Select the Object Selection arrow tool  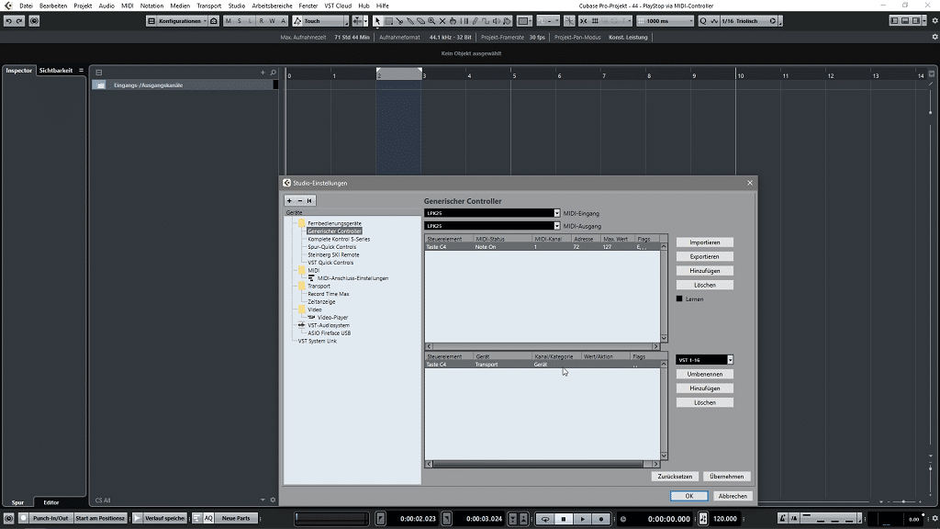click(x=377, y=21)
